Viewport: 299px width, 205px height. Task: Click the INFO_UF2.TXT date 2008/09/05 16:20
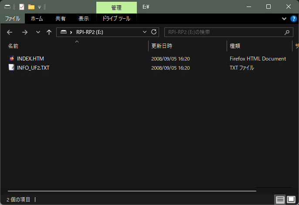tap(170, 68)
